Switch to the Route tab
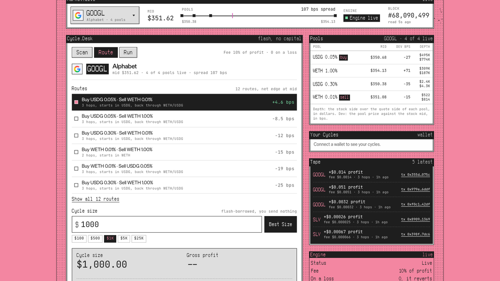The width and height of the screenshot is (500, 281). 106,52
